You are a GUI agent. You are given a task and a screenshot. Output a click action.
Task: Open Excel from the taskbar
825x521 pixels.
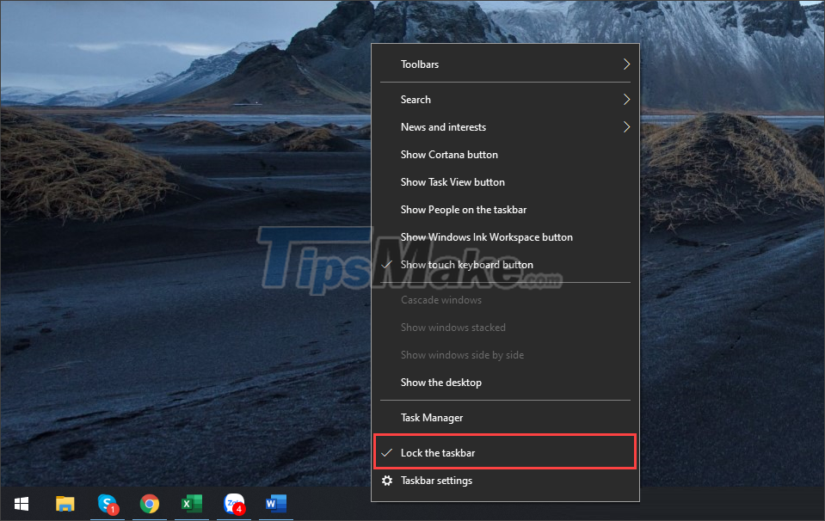point(192,504)
